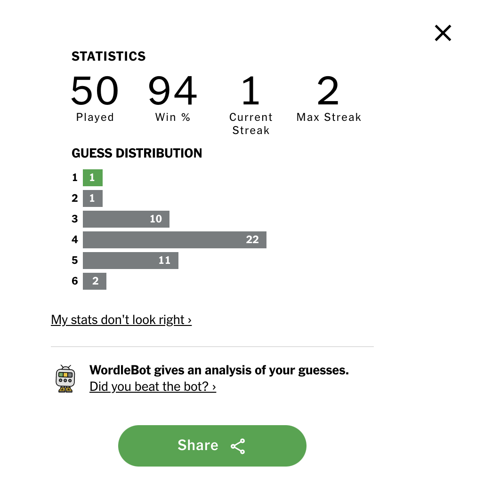Click the 50 Played statistic
The width and height of the screenshot is (500, 491).
(95, 98)
